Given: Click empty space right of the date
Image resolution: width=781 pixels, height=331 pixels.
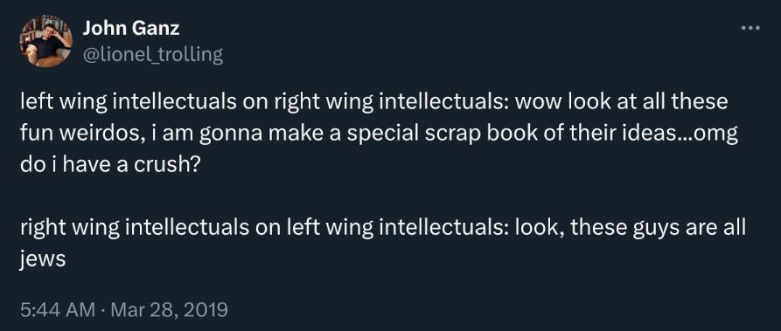Looking at the screenshot, I should pos(499,309).
